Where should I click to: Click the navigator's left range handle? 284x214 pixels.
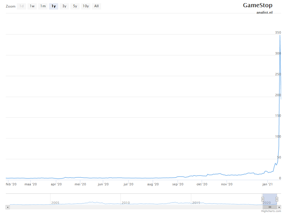[x=263, y=199]
